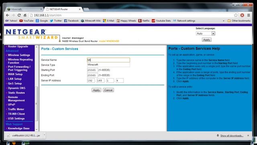Open QoS Setup page

(x=15, y=83)
